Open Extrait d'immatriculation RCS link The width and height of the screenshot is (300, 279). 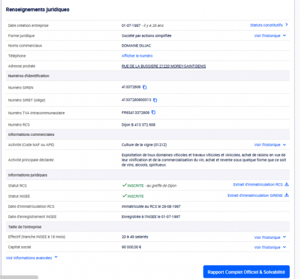pyautogui.click(x=258, y=184)
